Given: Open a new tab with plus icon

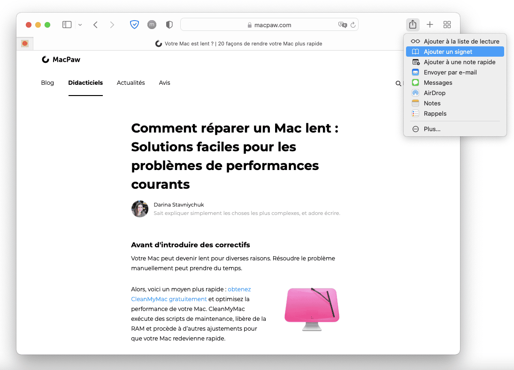Looking at the screenshot, I should [430, 25].
